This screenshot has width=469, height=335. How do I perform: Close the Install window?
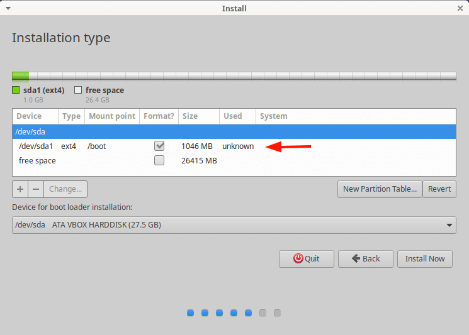point(460,8)
